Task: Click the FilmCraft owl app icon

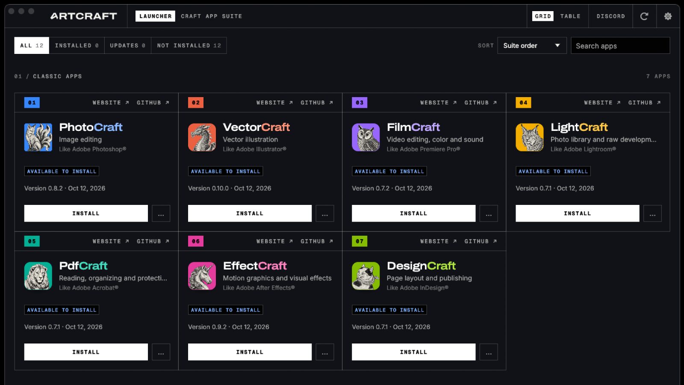Action: click(366, 137)
